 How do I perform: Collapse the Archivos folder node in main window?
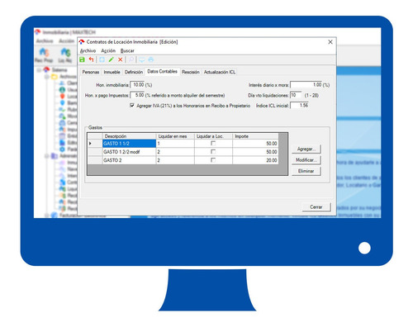[47, 77]
